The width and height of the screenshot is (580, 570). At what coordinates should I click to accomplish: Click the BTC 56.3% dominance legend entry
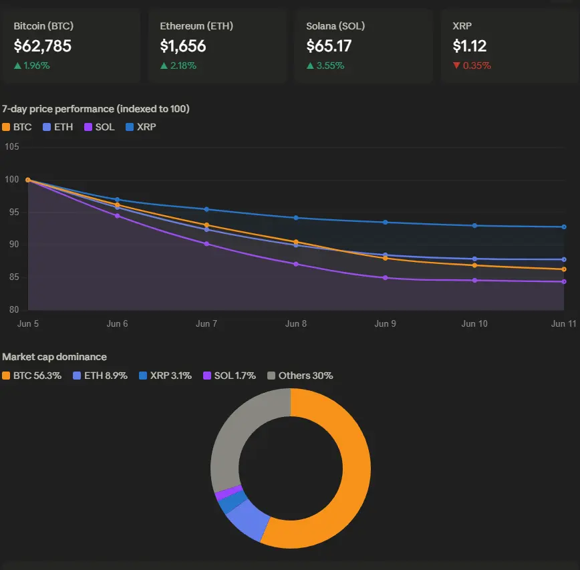pos(32,376)
